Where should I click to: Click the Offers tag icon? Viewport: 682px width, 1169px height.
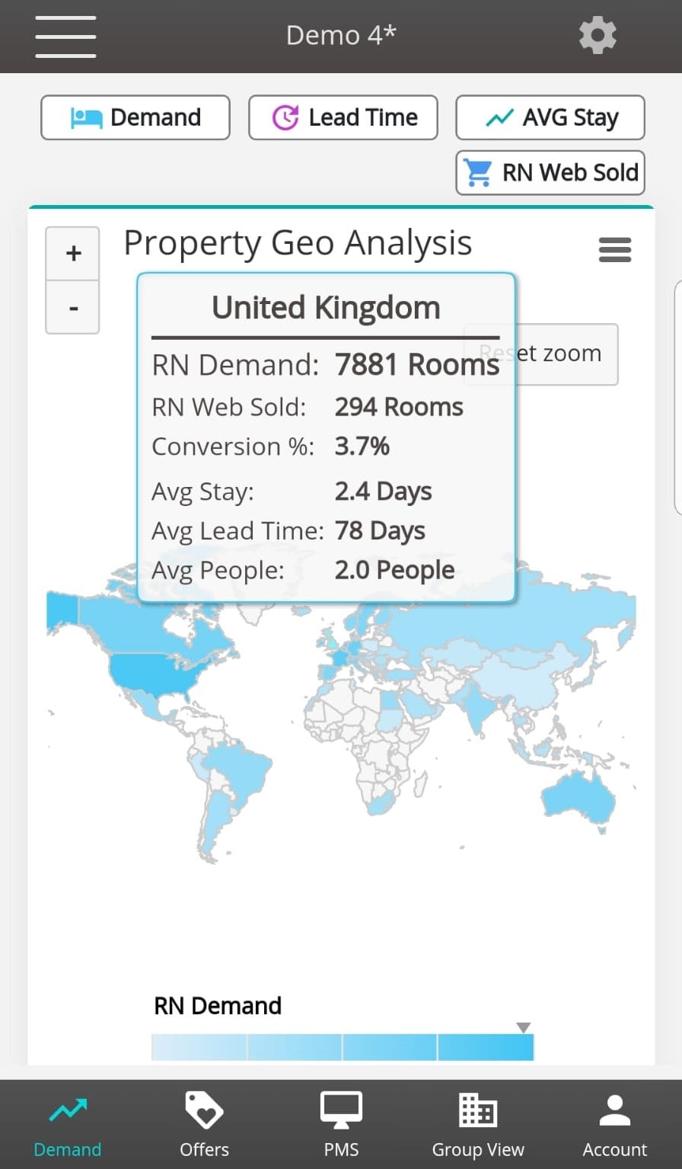tap(204, 1110)
